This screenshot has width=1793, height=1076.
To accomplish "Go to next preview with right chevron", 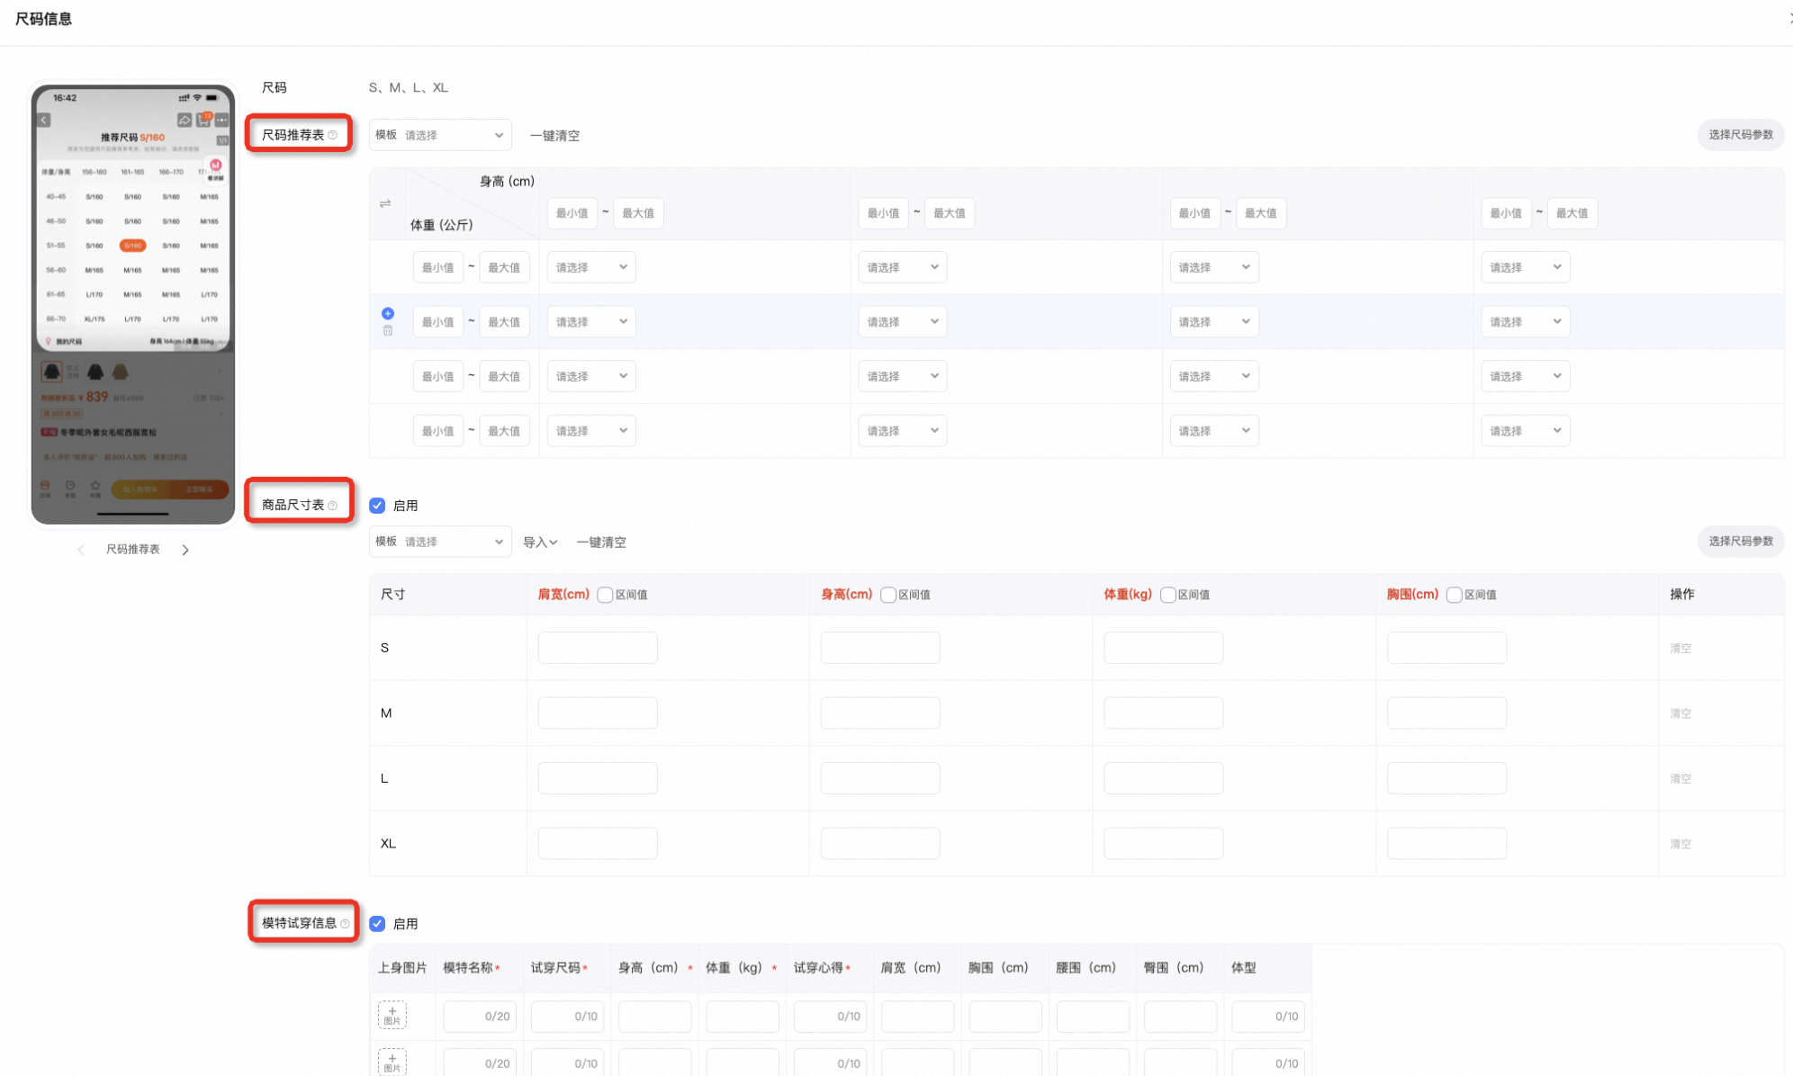I will (185, 550).
